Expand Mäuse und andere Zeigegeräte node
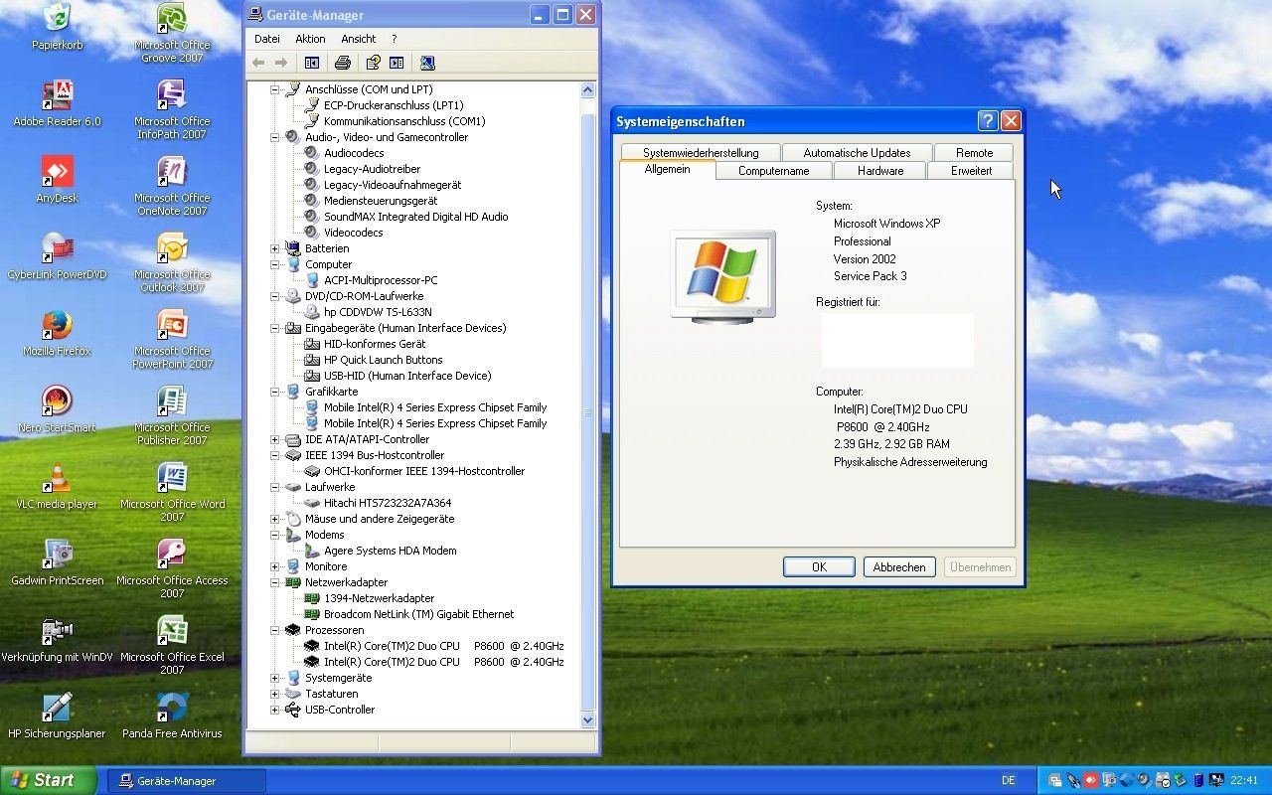This screenshot has height=795, width=1272. pyautogui.click(x=275, y=519)
